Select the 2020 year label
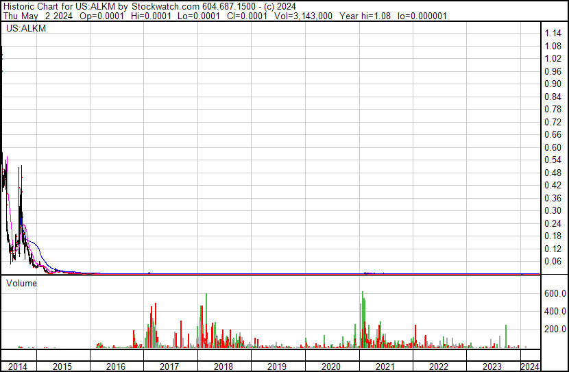This screenshot has width=569, height=372. (x=331, y=367)
